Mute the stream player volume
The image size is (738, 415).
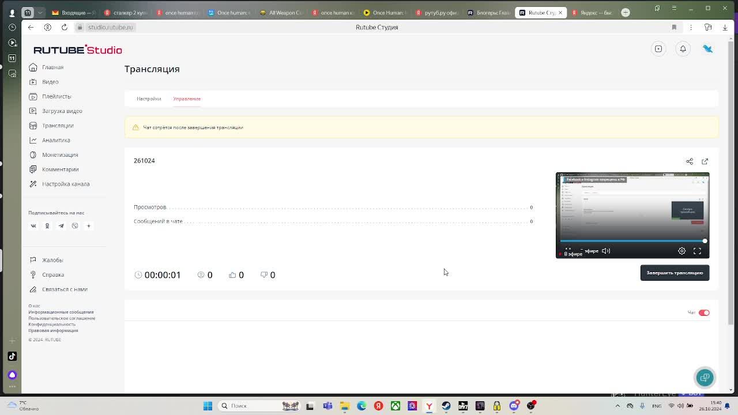(606, 251)
